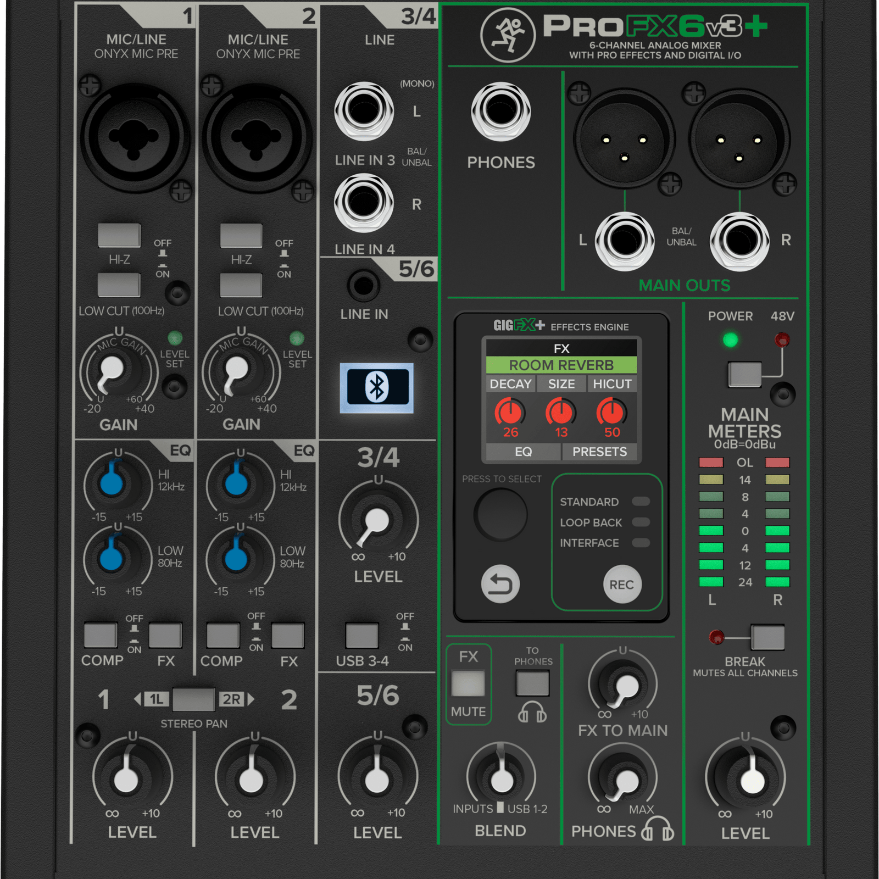Image resolution: width=879 pixels, height=879 pixels.
Task: Select ROOM REVERB on the FX screen
Action: pyautogui.click(x=560, y=364)
